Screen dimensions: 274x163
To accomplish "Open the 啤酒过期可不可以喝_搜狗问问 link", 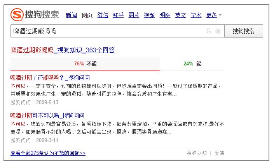I will point(47,115).
